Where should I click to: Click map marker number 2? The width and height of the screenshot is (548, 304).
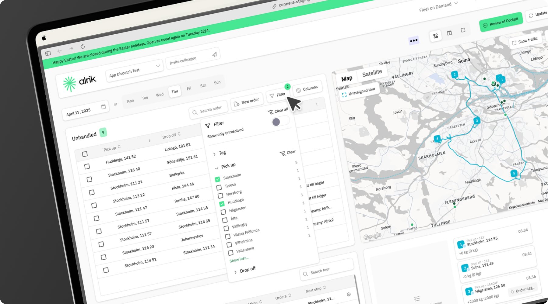coord(454,74)
